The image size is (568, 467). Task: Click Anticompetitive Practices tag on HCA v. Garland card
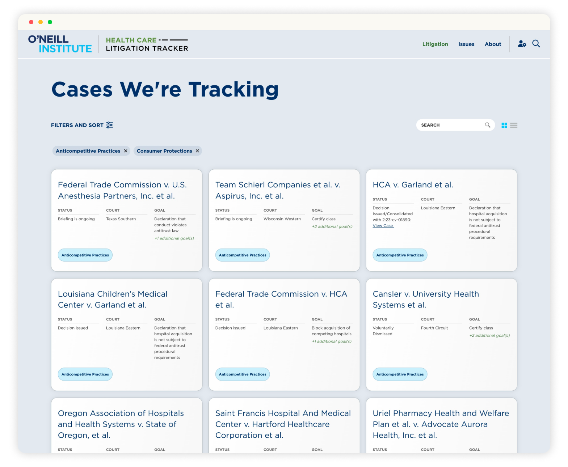400,255
